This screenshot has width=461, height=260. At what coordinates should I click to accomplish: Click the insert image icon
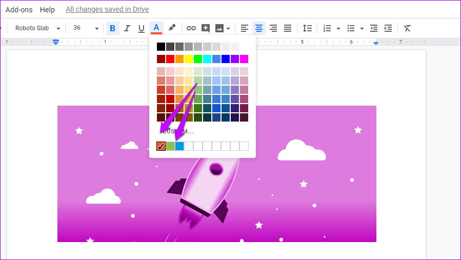[x=219, y=28]
